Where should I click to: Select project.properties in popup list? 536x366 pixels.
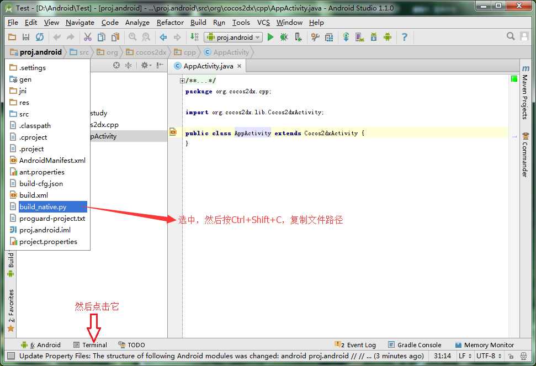point(48,242)
